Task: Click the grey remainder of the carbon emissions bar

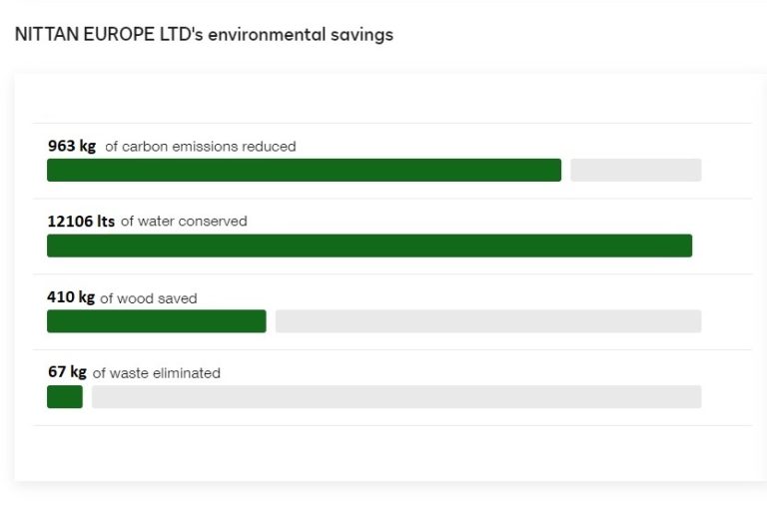Action: 635,171
